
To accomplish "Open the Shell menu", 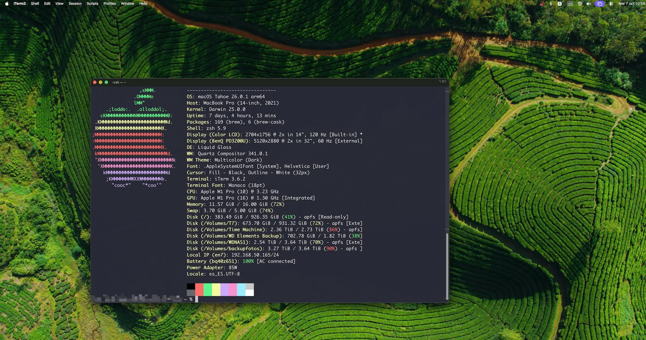I will [x=35, y=3].
